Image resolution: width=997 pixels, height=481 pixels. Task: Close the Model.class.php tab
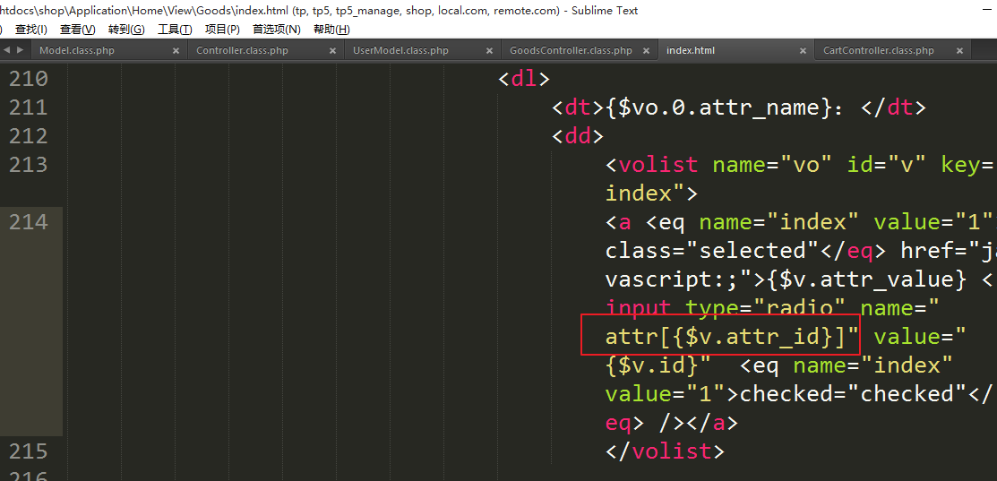176,51
